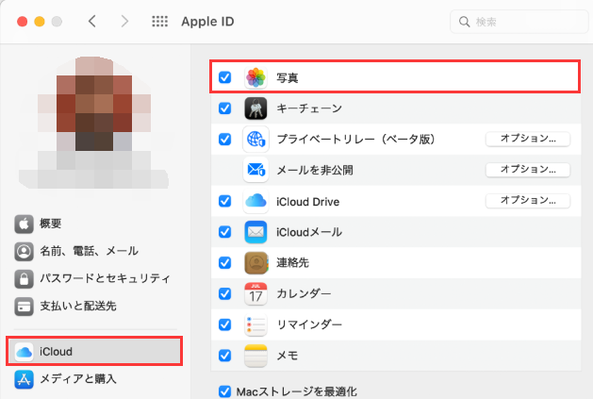Toggle the リマインダー checkbox

pyautogui.click(x=224, y=324)
